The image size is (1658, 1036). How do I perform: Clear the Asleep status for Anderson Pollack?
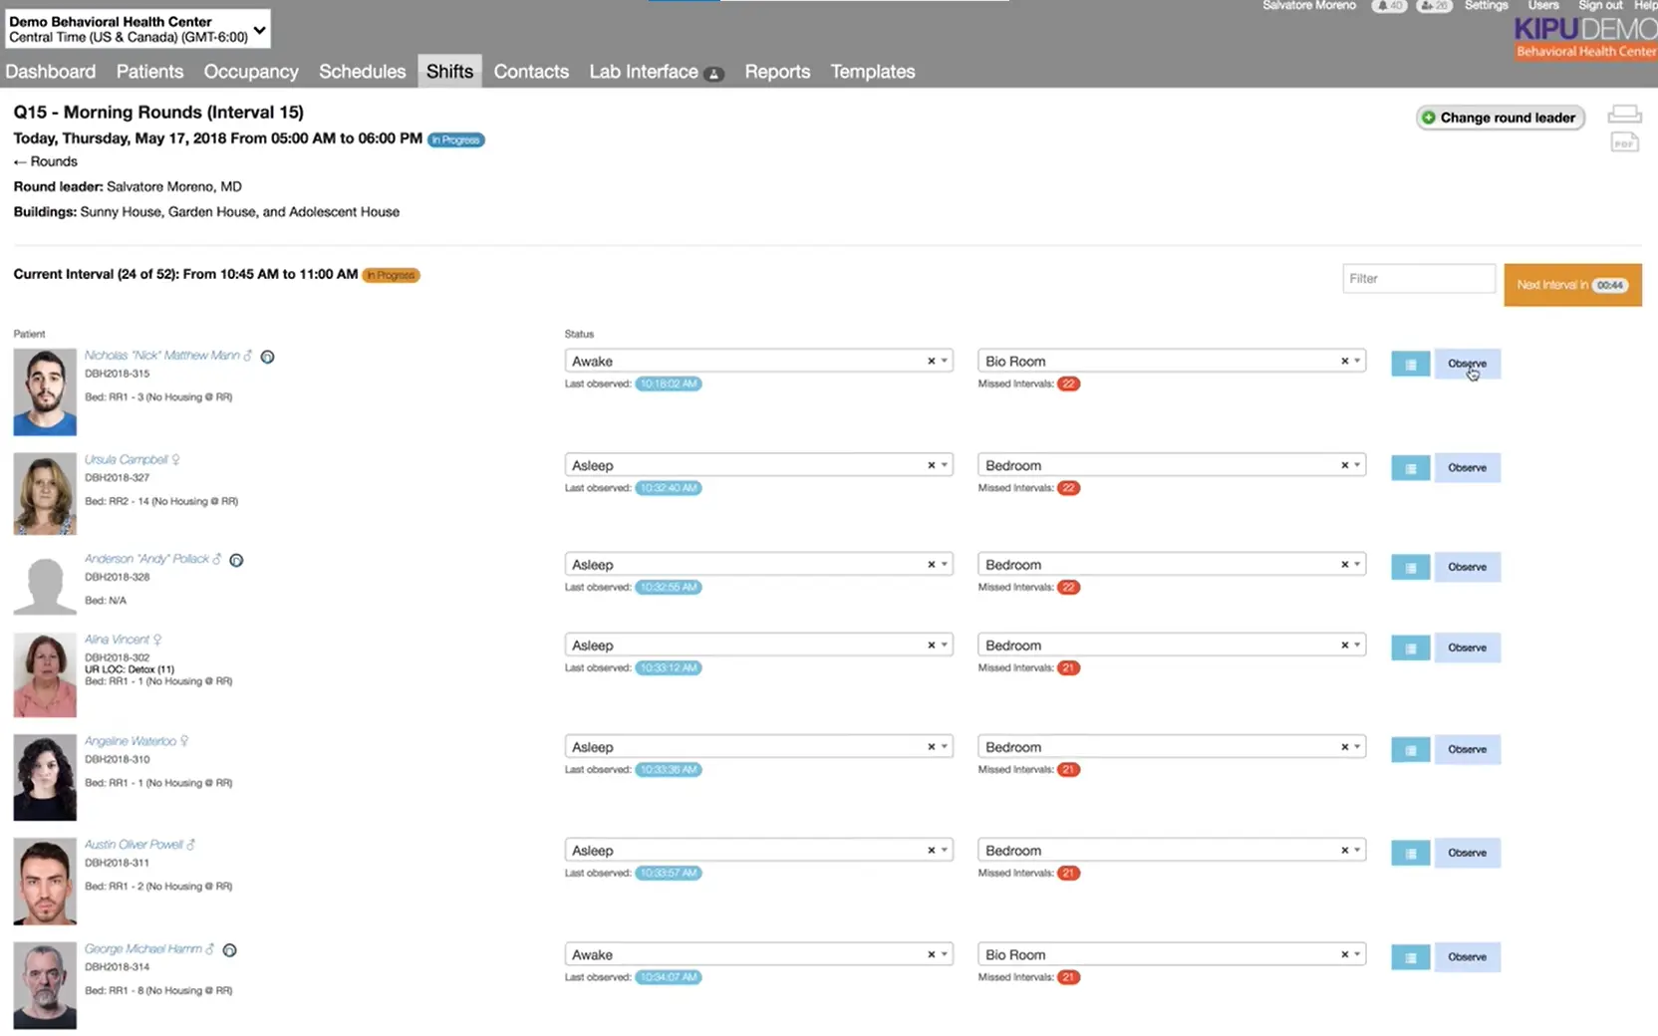[932, 564]
